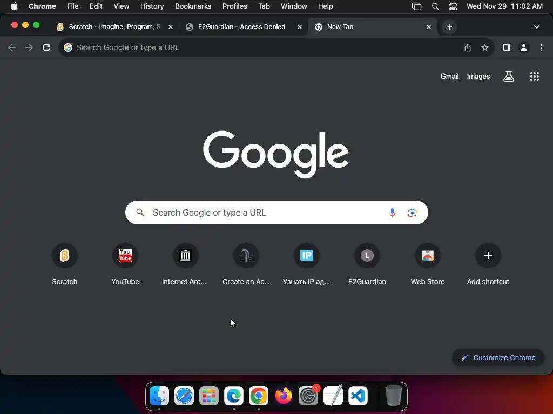Click the search magnifier in search box
Screen dimensions: 553x414
click(x=140, y=212)
